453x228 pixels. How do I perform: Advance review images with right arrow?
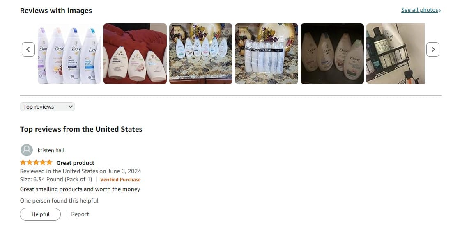[x=432, y=49]
